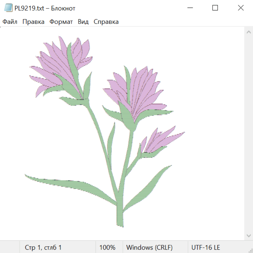Click the UTF-16 LE encoding indicator
Image resolution: width=253 pixels, height=253 pixels.
click(205, 247)
